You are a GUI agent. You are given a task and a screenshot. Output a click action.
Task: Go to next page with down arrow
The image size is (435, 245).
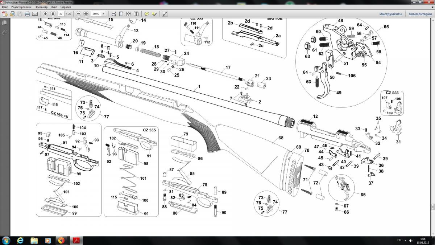tap(53, 14)
